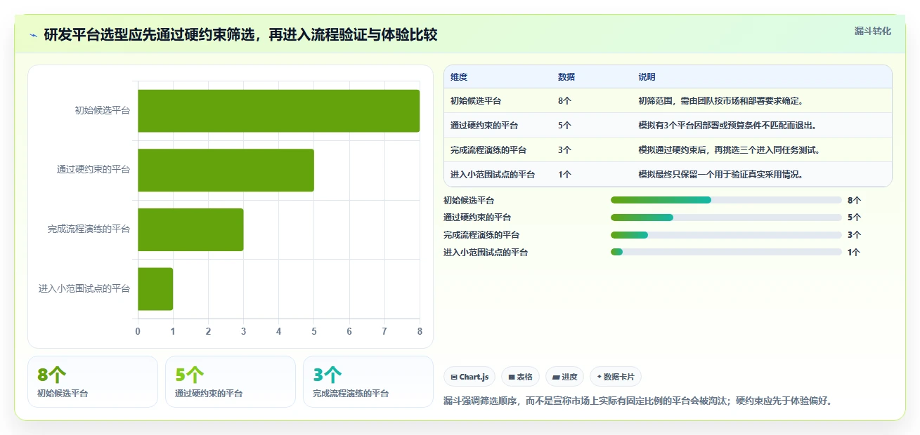Click table value 8个
Screen dimensions: 920x435
tap(564, 101)
